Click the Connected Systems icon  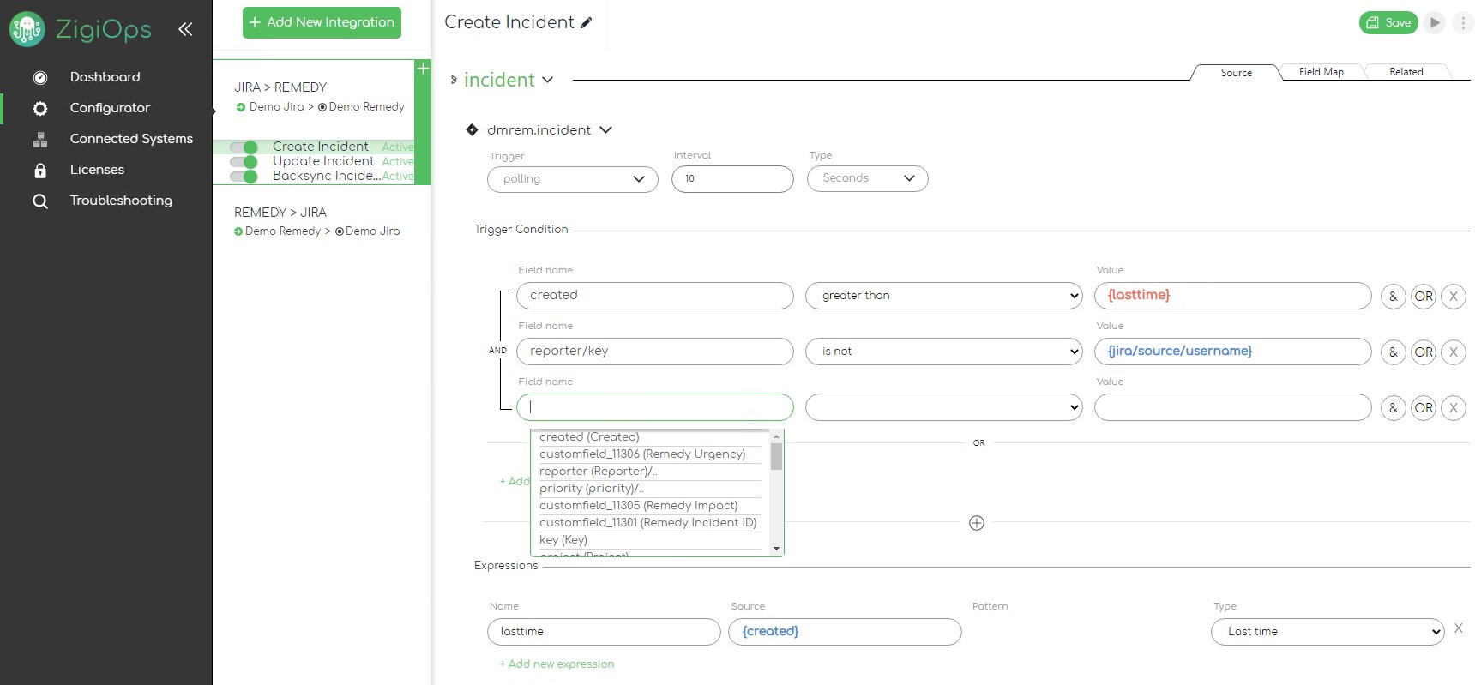point(40,140)
